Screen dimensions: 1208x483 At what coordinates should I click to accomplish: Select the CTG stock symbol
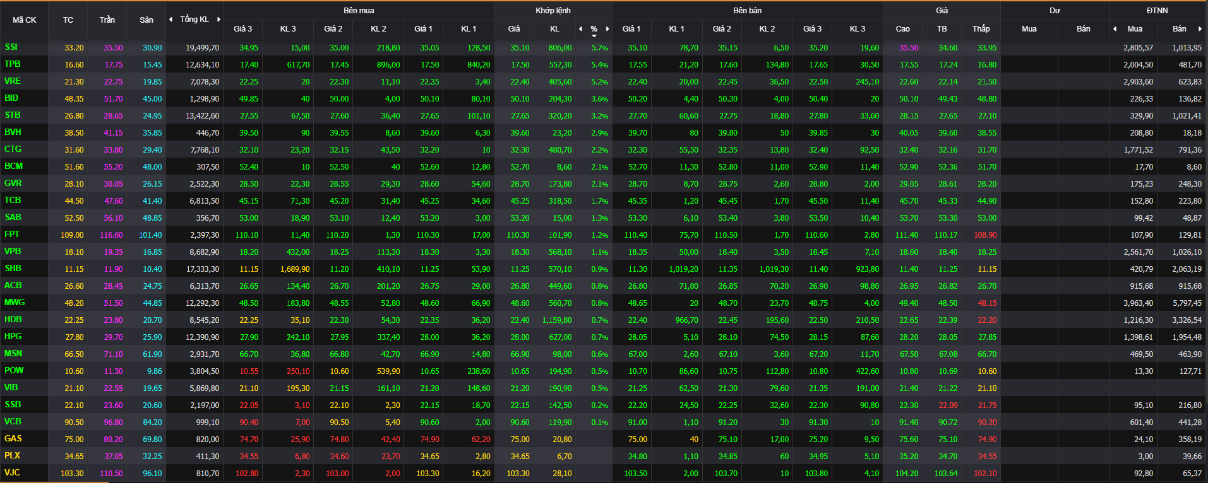(x=13, y=149)
